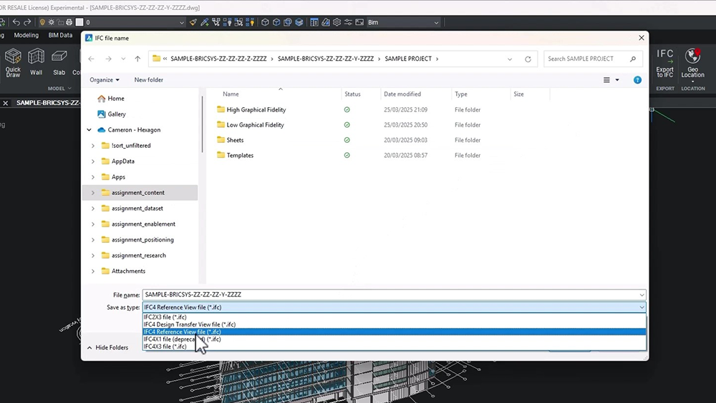716x403 pixels.
Task: Click the settings gear icon in toolbar
Action: tap(337, 22)
